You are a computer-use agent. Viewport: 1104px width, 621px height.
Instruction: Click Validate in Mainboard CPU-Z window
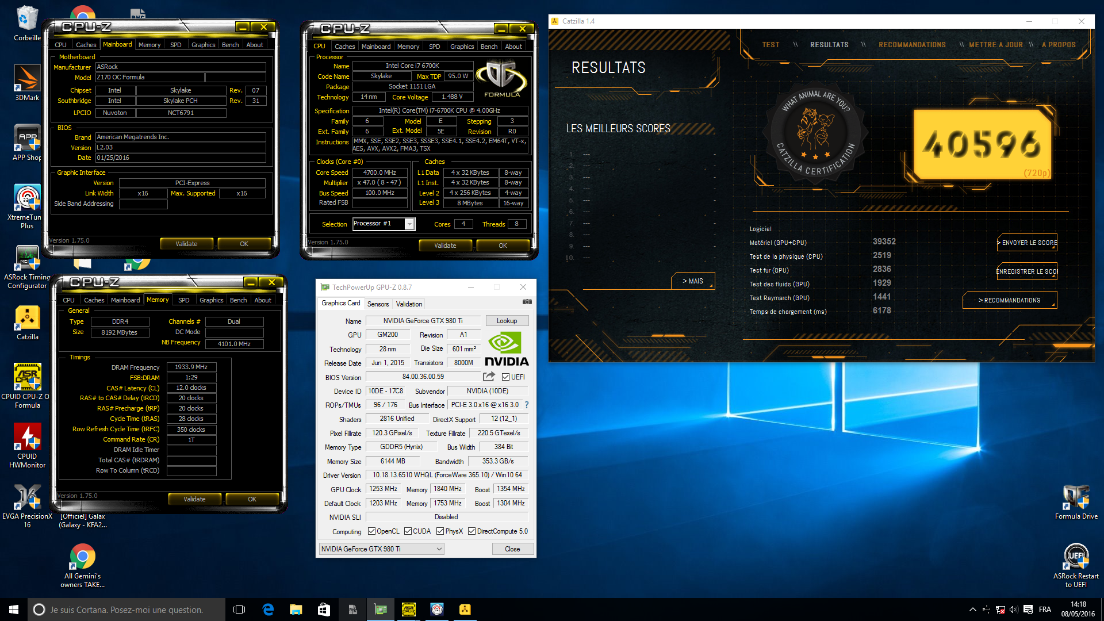186,244
